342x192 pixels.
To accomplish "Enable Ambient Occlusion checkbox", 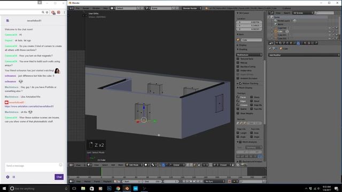I will point(238,78).
